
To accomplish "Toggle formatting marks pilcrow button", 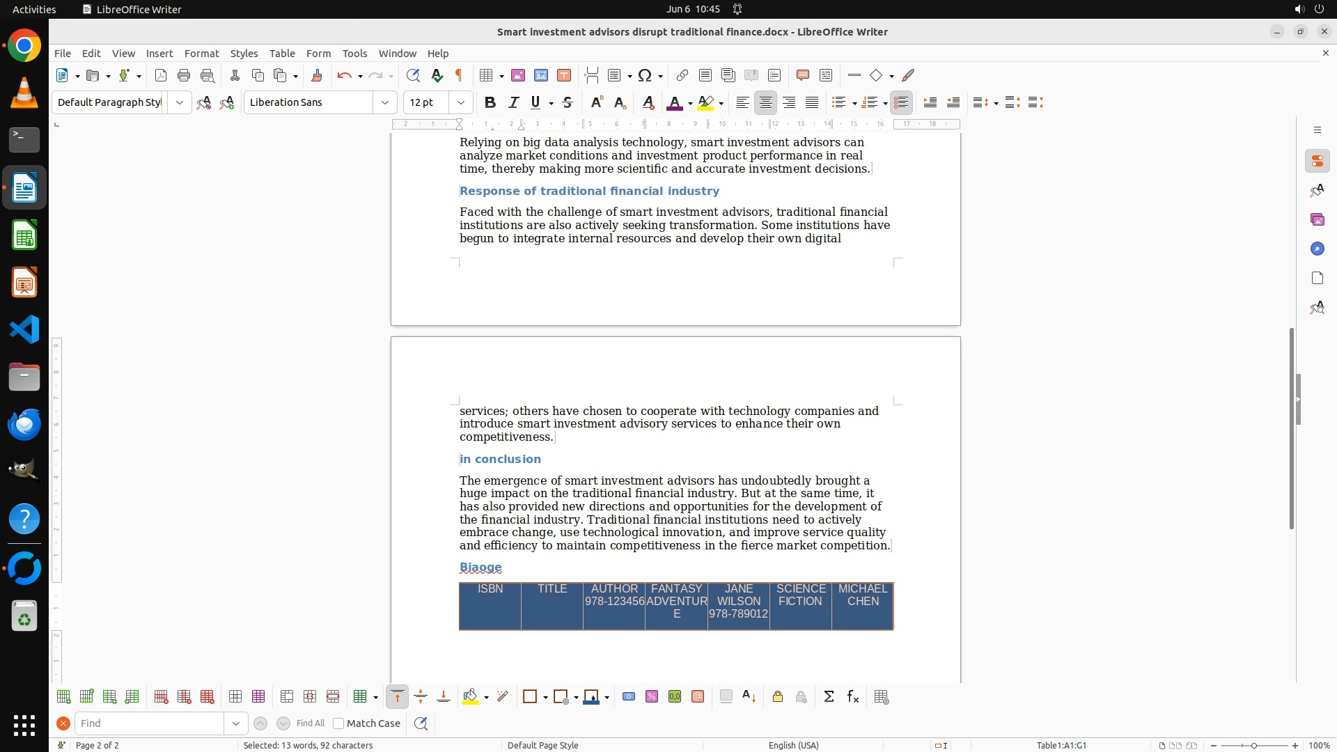I will click(459, 75).
